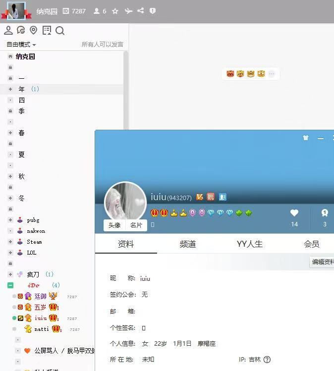Select user natti in channel list
The image size is (334, 371).
coord(42,329)
